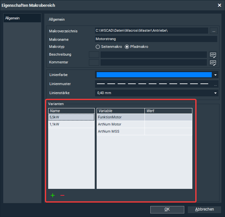The width and height of the screenshot is (225, 217).
Task: Click in the Makroname input field
Action: pyautogui.click(x=156, y=39)
